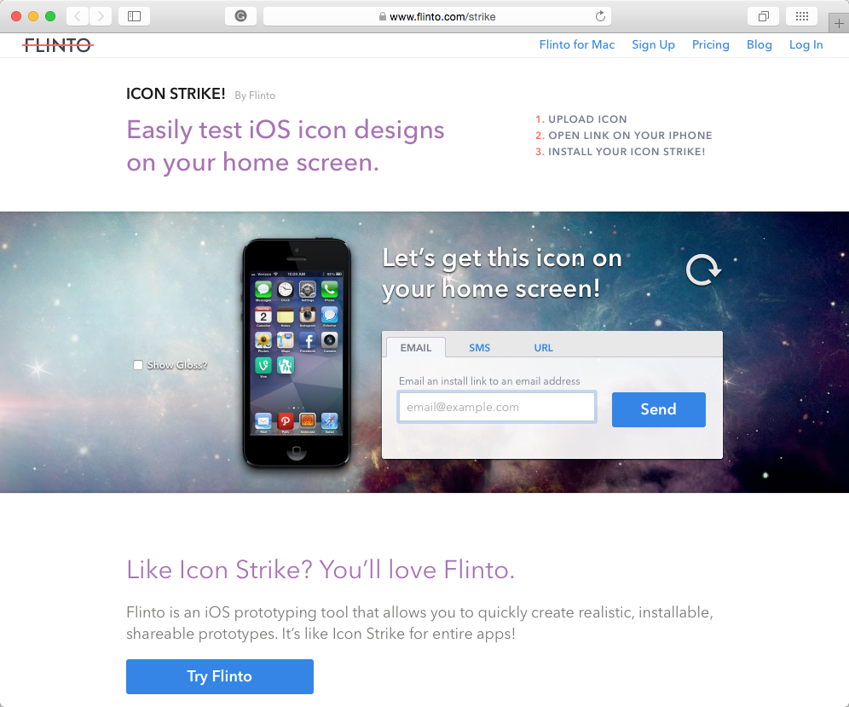Click the Try Flinto button

click(220, 676)
